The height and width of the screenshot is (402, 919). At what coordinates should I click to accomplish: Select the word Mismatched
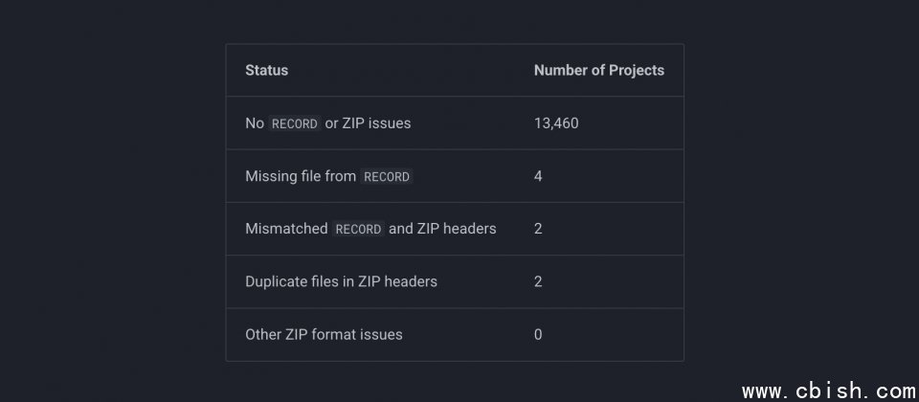click(286, 229)
